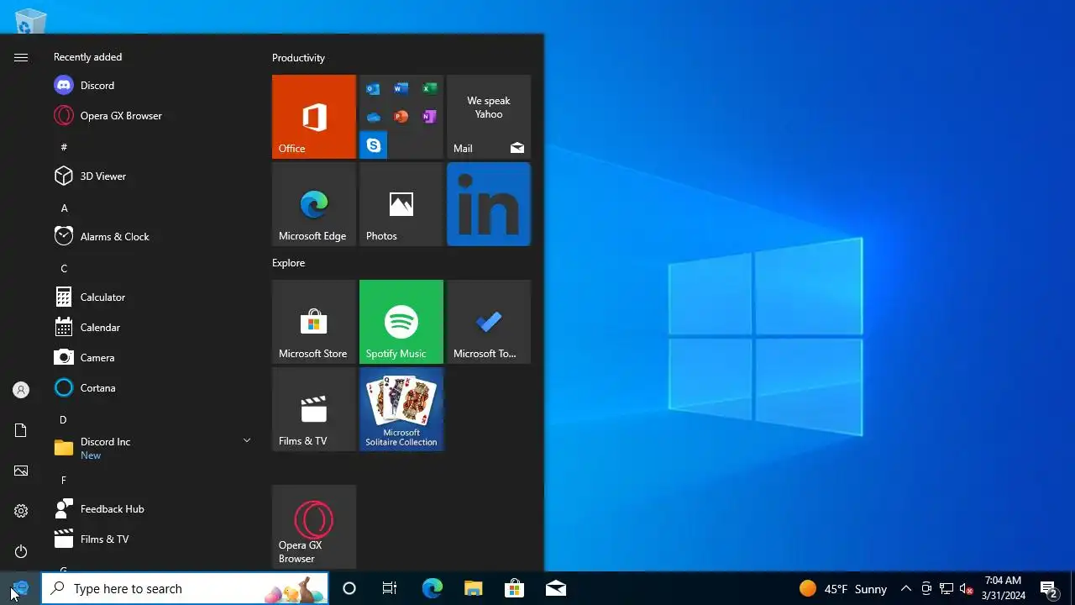Click the letter A section header
Viewport: 1075px width, 605px height.
[x=64, y=208]
